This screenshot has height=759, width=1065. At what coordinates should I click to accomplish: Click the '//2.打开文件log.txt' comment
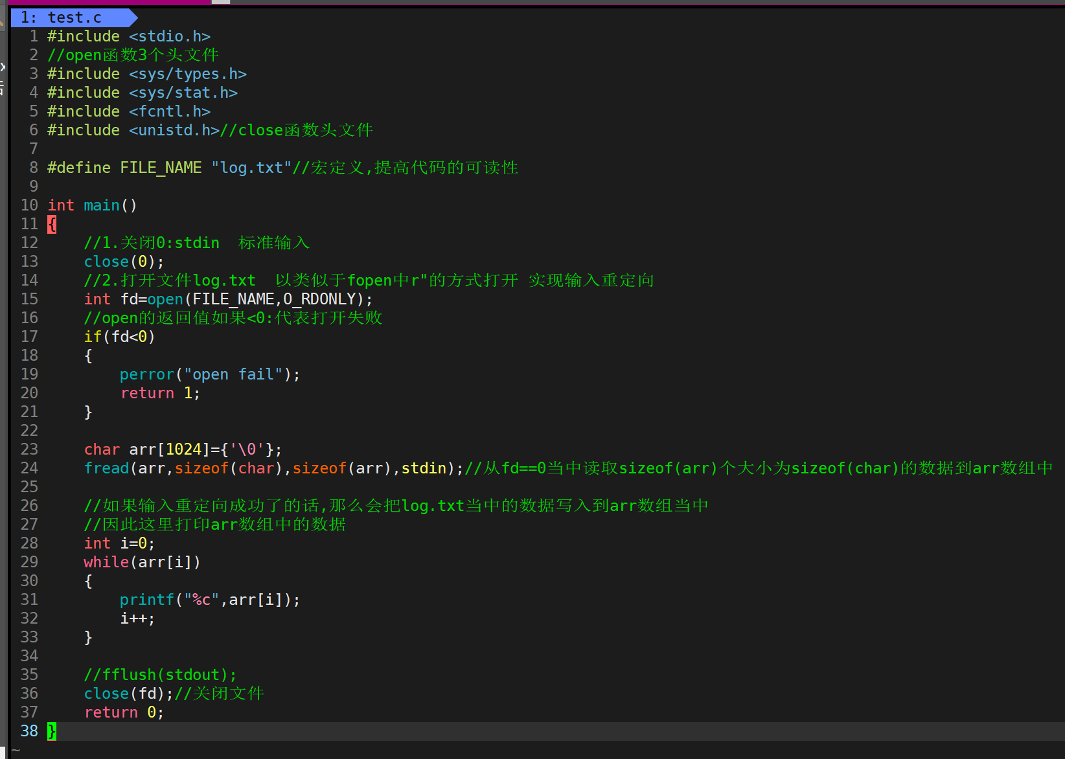[170, 280]
